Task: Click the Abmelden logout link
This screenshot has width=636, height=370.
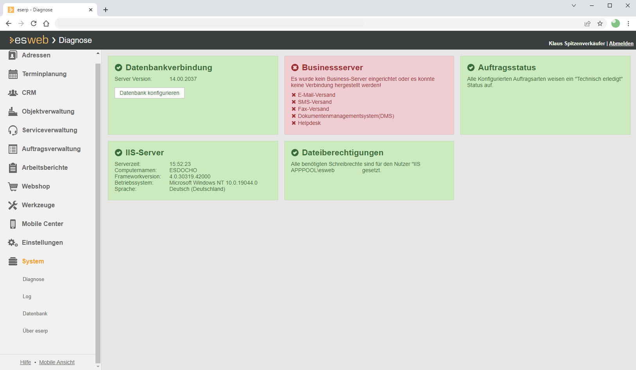Action: tap(621, 44)
